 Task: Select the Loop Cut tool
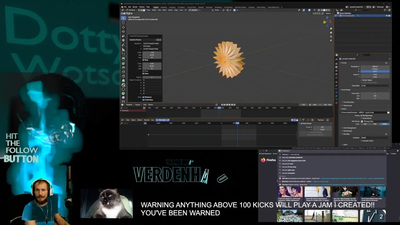pos(123,72)
